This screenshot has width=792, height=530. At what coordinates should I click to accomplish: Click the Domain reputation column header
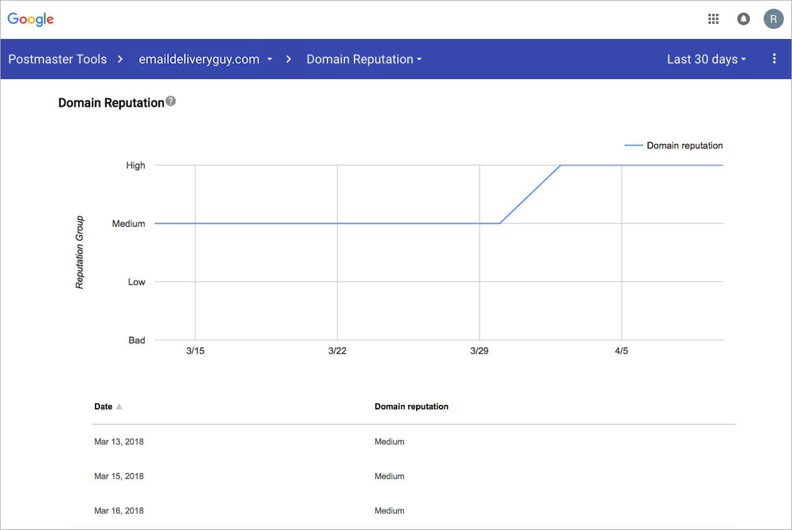[412, 406]
